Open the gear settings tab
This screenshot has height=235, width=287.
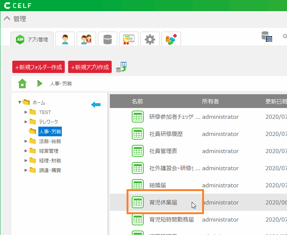pos(150,39)
